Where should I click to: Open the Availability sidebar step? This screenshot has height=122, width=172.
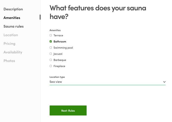13,52
